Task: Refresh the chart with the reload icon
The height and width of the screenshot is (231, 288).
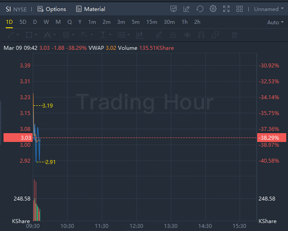Action: point(200,9)
